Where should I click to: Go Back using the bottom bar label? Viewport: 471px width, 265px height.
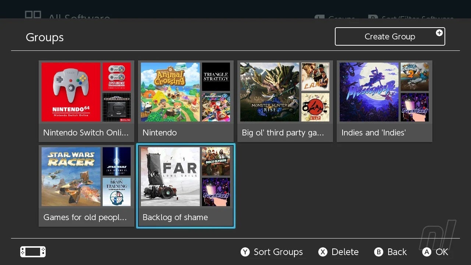click(397, 252)
